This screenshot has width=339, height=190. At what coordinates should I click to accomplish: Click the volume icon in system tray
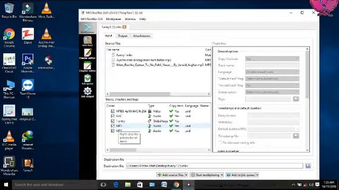(x=311, y=185)
